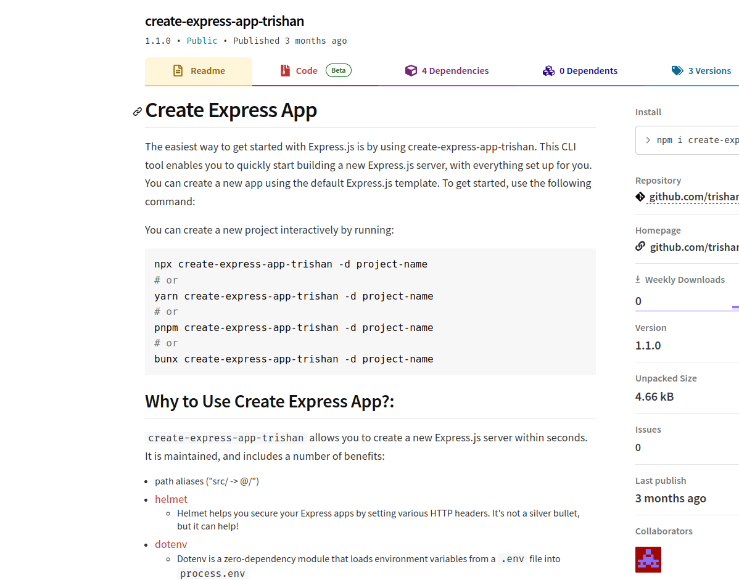This screenshot has width=739, height=580.
Task: Follow the helmet link in benefits list
Action: click(171, 499)
